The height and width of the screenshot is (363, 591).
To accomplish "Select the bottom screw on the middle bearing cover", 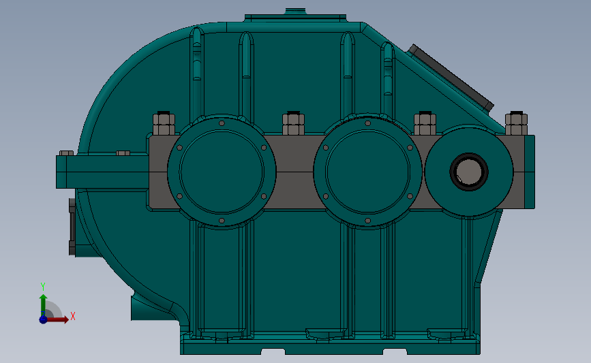I will point(368,221).
